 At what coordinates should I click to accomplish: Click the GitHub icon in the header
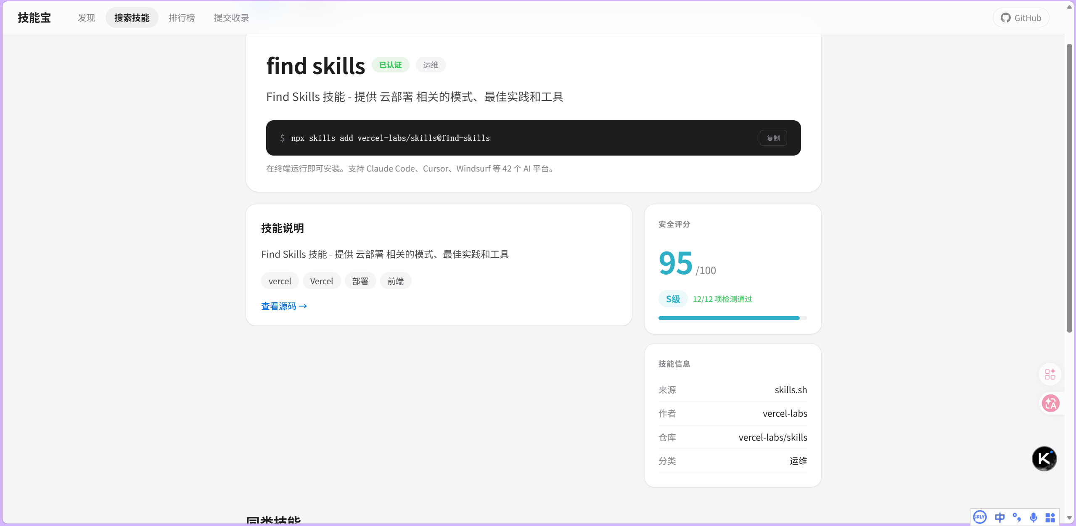pos(1005,17)
